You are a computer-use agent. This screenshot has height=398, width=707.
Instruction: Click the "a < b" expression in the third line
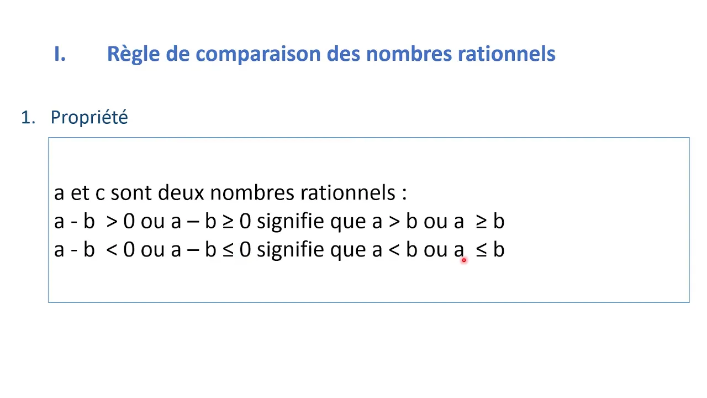[x=395, y=250]
